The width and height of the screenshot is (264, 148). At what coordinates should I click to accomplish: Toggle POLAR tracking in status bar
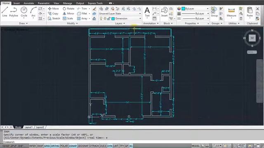64,146
